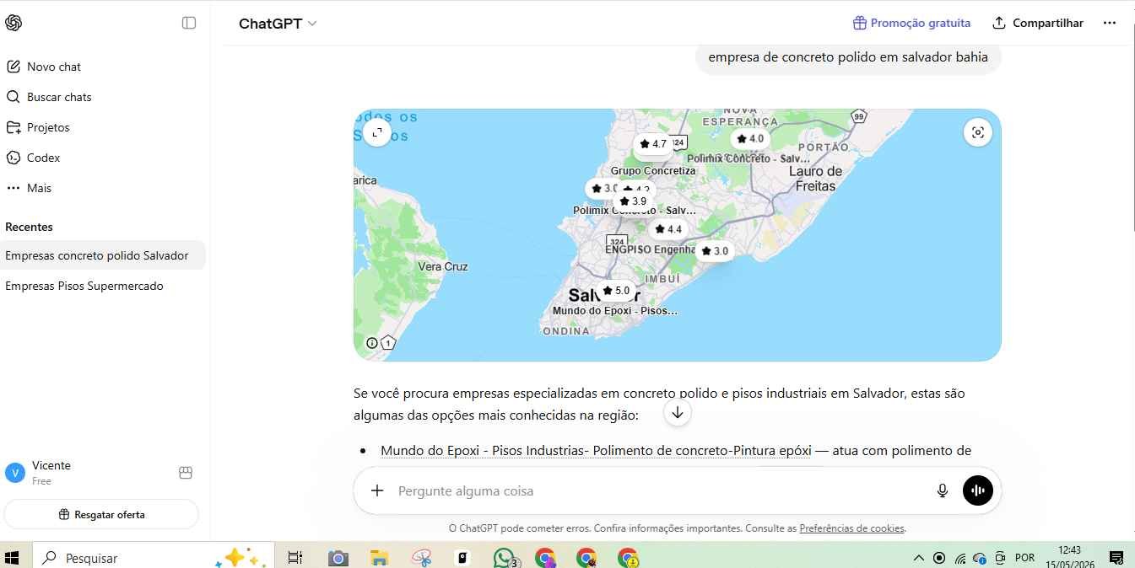Open the notification center icon
The width and height of the screenshot is (1135, 568).
[1116, 558]
